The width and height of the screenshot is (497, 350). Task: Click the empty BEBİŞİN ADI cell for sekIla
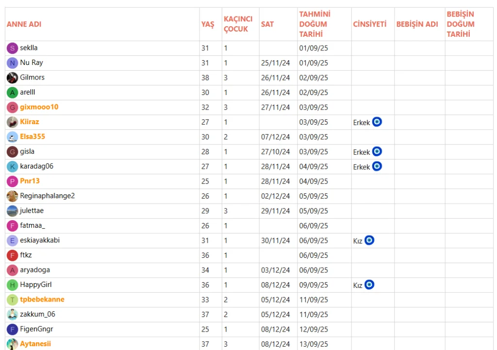(x=419, y=48)
